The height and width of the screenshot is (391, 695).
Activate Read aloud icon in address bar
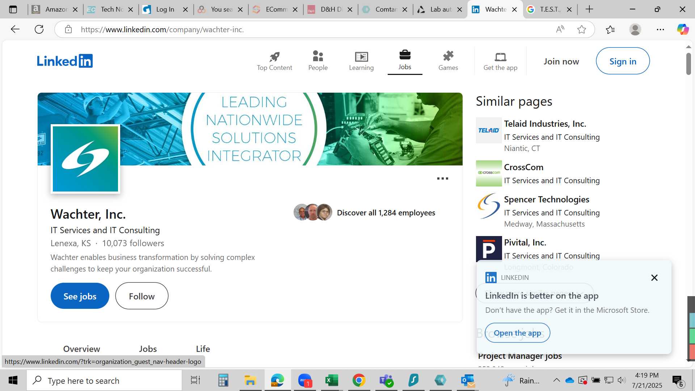coord(560,29)
